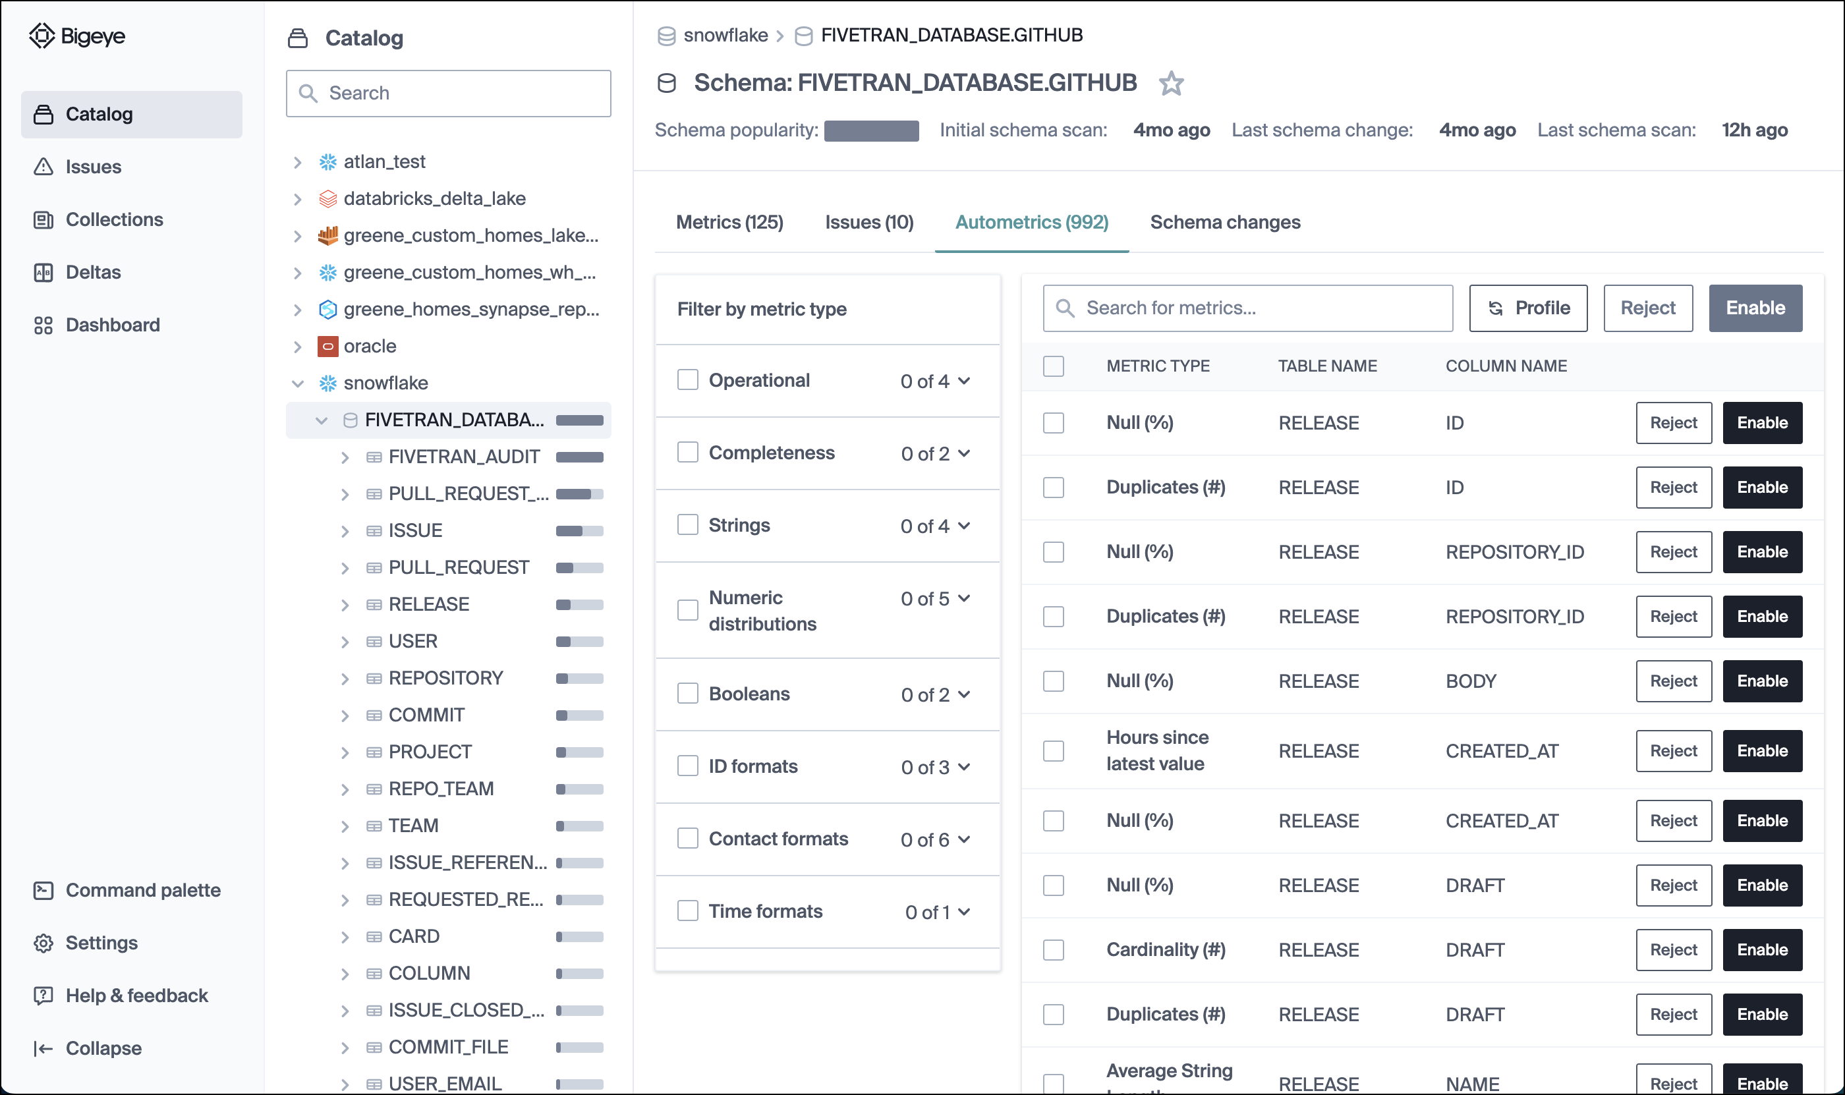Click the Profile button
This screenshot has width=1845, height=1095.
[x=1527, y=308]
